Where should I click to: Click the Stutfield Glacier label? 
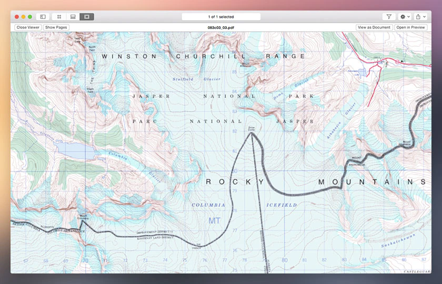coord(196,79)
